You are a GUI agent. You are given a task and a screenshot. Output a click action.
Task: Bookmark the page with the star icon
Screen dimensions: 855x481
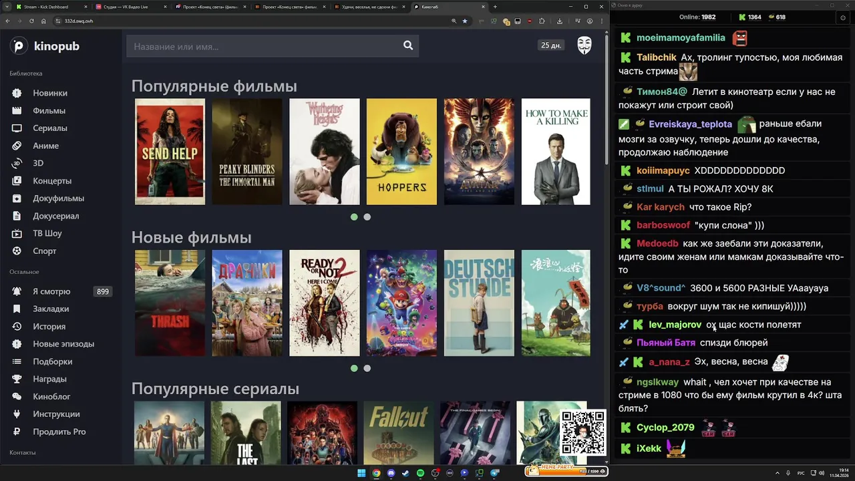[x=465, y=21]
